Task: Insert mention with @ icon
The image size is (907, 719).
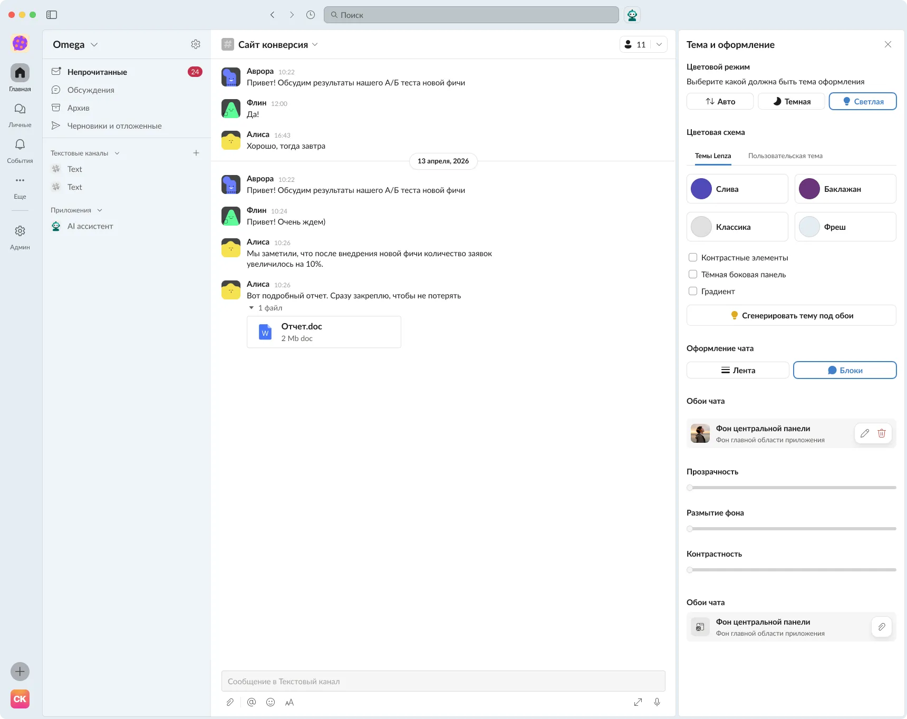Action: coord(252,702)
